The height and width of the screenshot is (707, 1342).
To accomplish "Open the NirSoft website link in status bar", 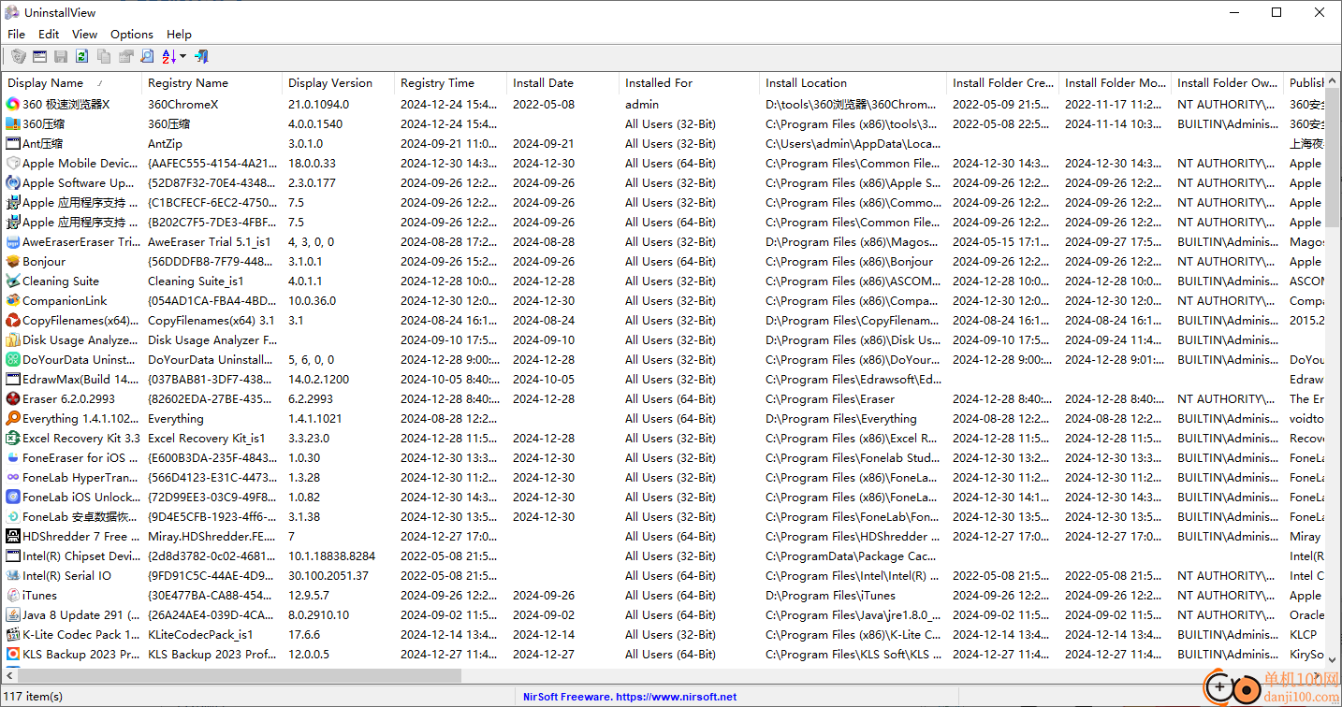I will tap(629, 697).
